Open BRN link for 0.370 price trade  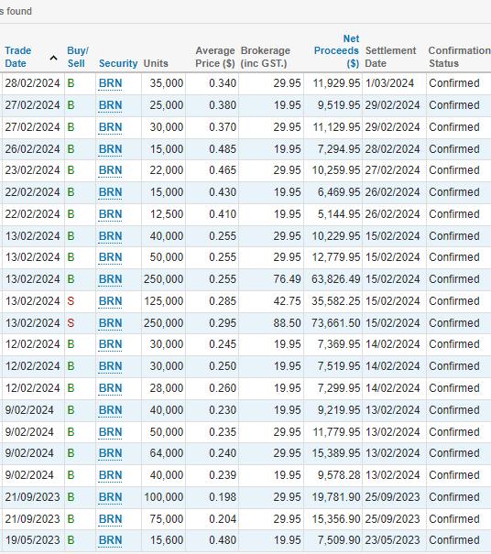[110, 127]
